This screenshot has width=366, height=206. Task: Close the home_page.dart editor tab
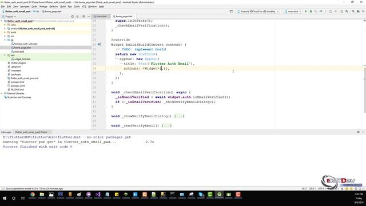(x=134, y=17)
